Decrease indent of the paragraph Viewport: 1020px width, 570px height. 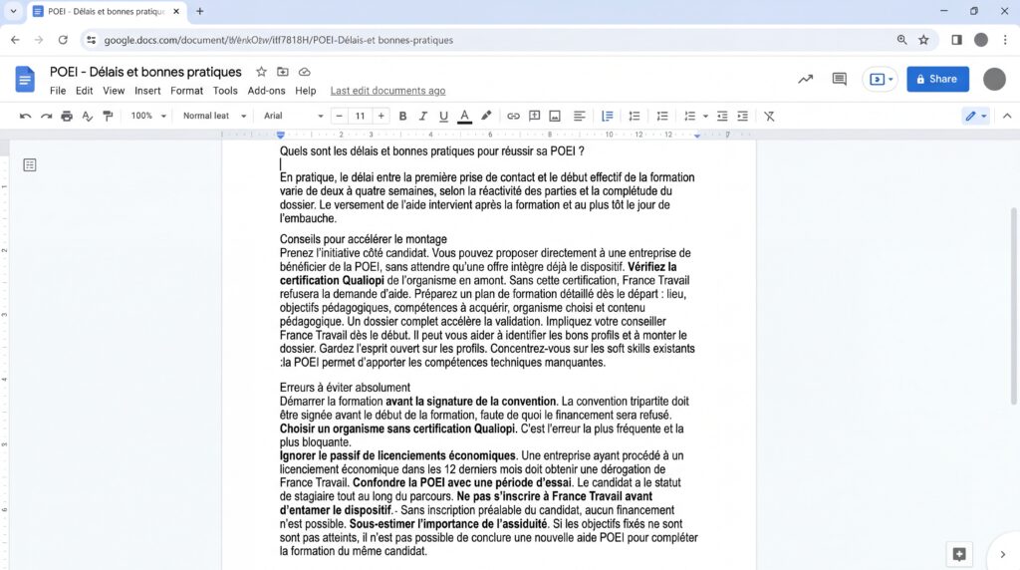722,116
